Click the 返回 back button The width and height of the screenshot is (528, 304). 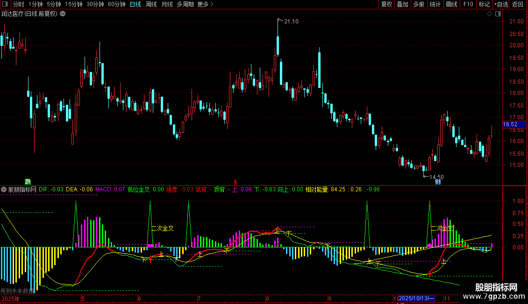(518, 5)
